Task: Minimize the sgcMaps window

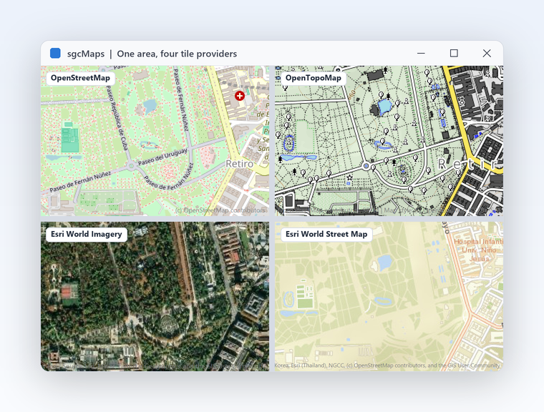Action: 421,53
